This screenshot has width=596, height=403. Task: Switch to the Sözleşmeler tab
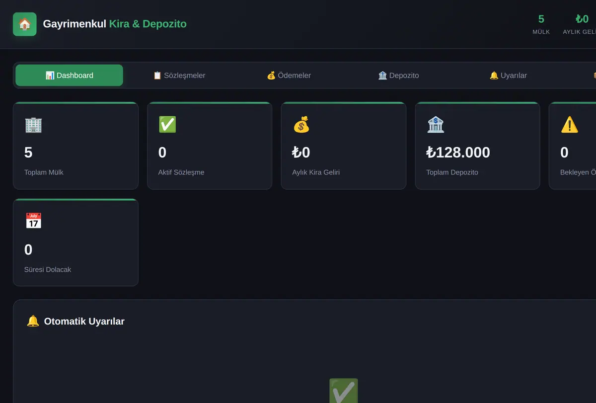179,76
